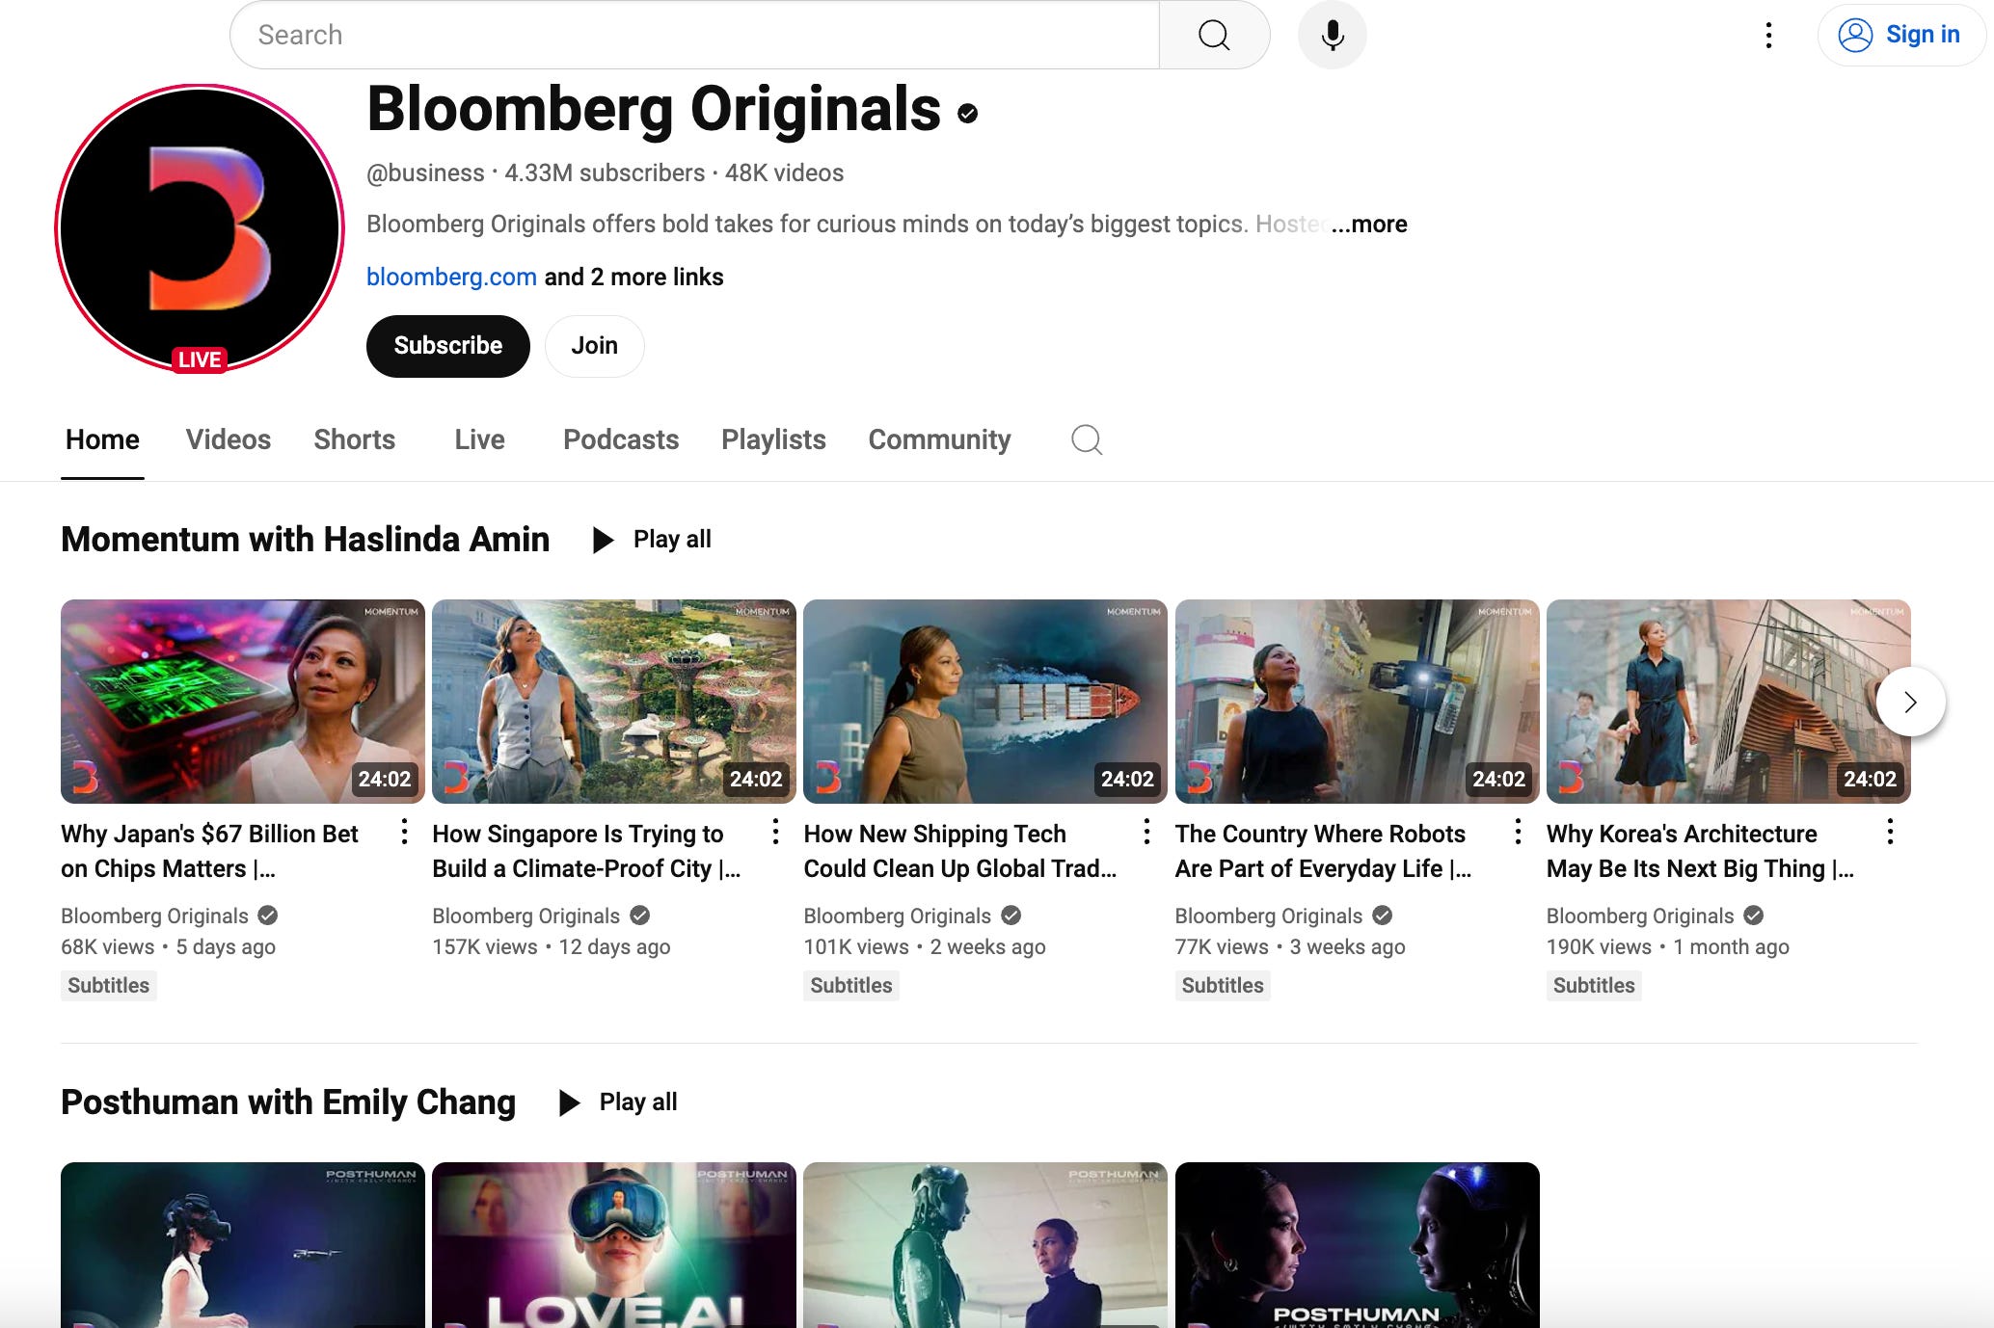Image resolution: width=1994 pixels, height=1328 pixels.
Task: Open the Community tab
Action: point(939,440)
